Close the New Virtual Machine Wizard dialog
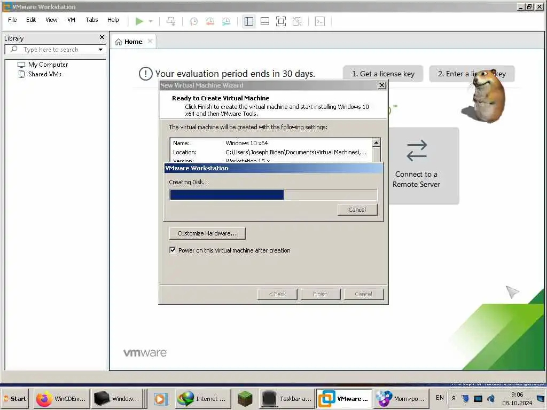This screenshot has height=410, width=547. tap(382, 85)
